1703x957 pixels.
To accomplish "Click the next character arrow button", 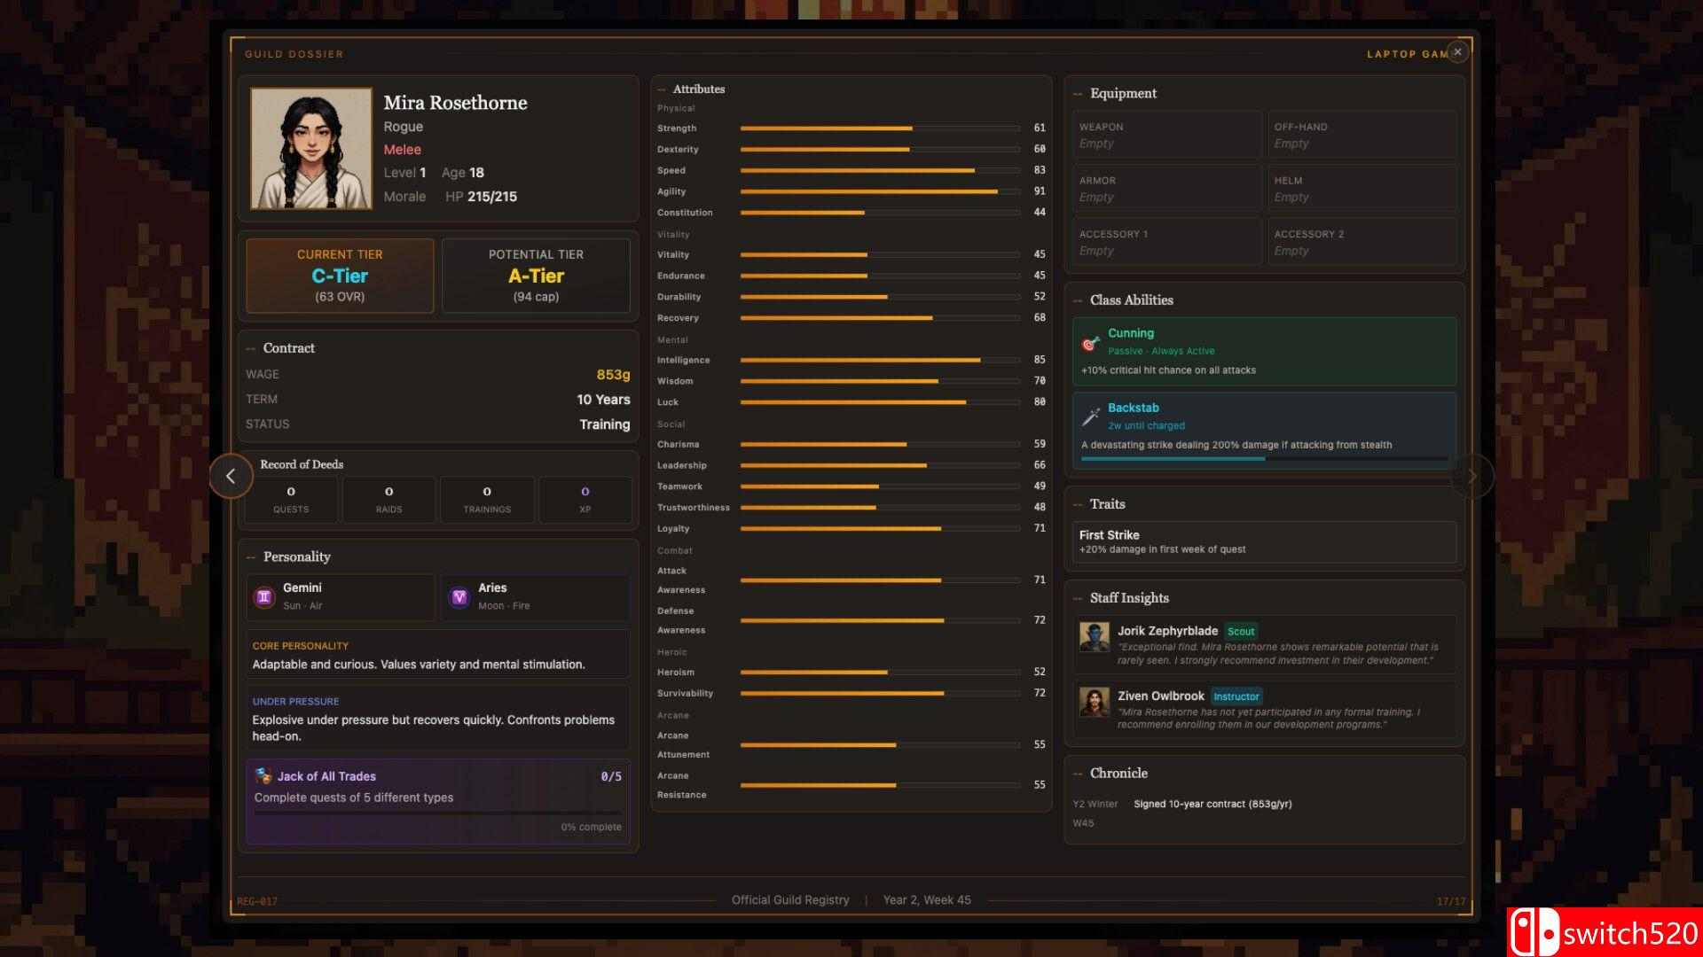I will point(1471,476).
